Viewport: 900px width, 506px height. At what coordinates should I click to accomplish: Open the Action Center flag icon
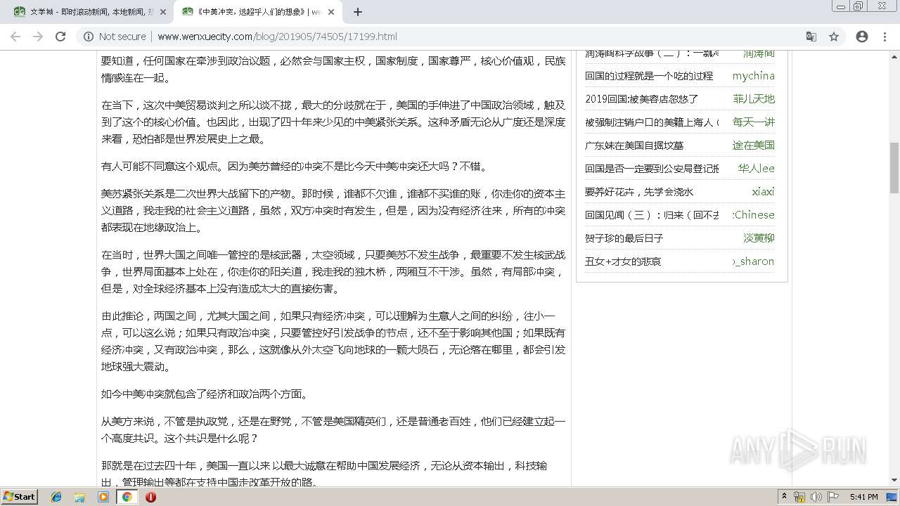832,497
